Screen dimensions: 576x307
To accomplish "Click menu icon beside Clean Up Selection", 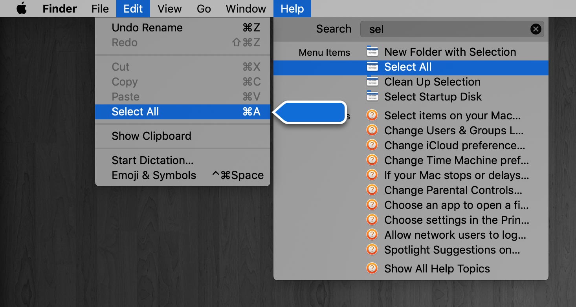I will point(372,82).
